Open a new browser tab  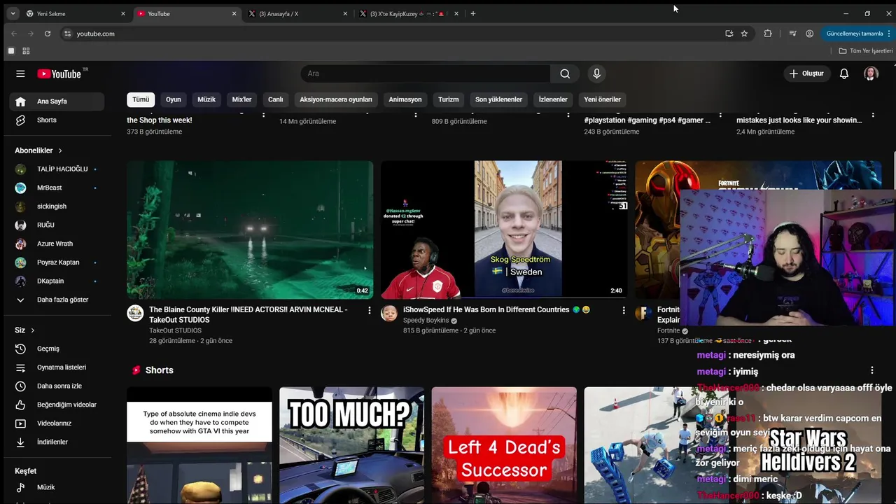coord(473,13)
